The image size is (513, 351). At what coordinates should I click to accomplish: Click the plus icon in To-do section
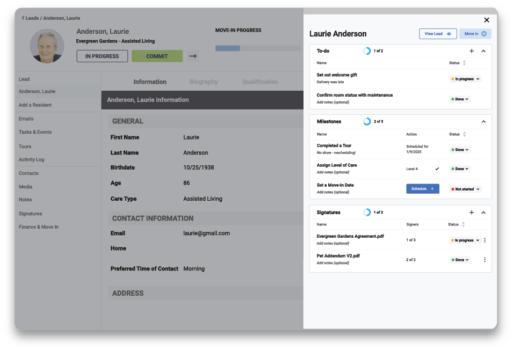pos(472,51)
